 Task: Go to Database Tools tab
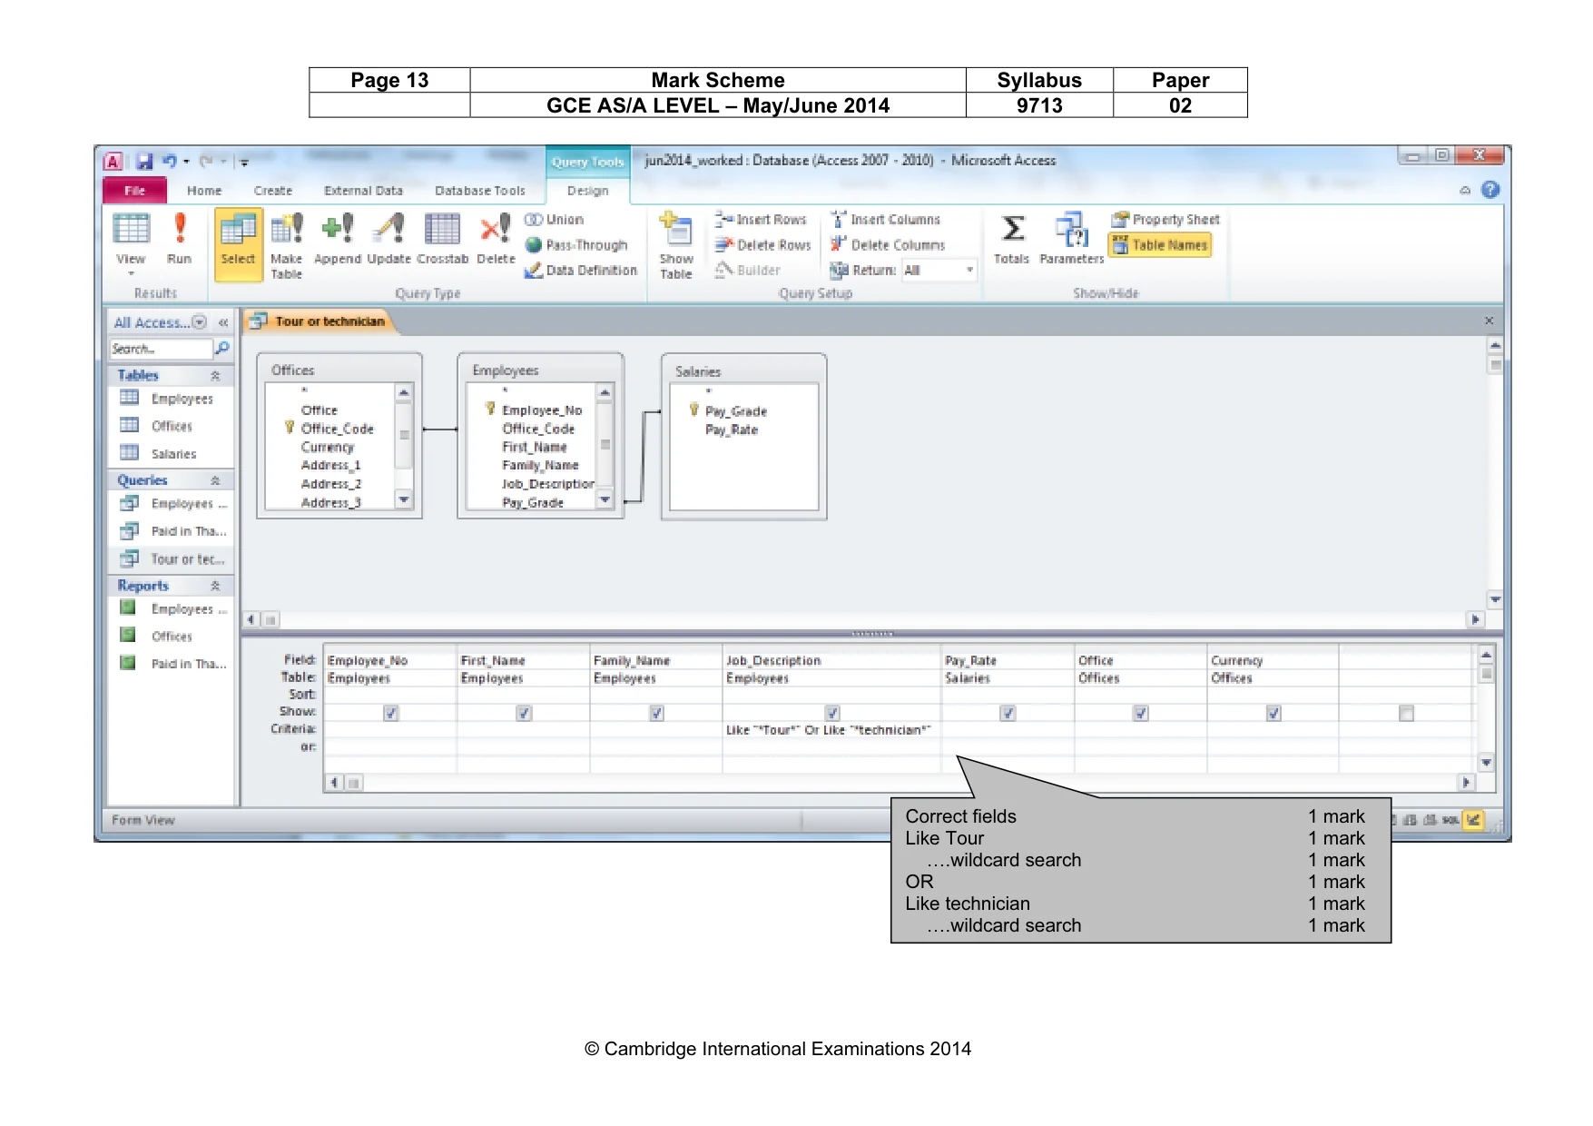click(x=480, y=191)
